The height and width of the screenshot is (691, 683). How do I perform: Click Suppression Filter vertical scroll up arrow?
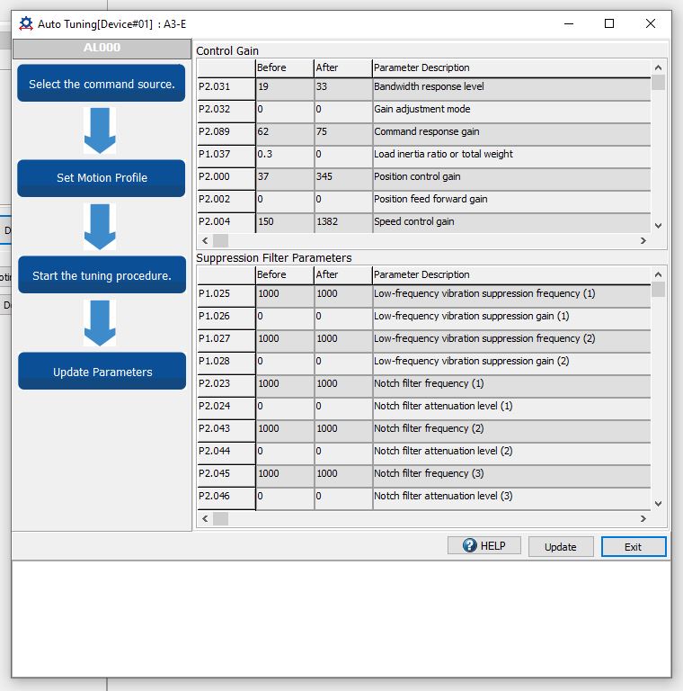pos(658,274)
